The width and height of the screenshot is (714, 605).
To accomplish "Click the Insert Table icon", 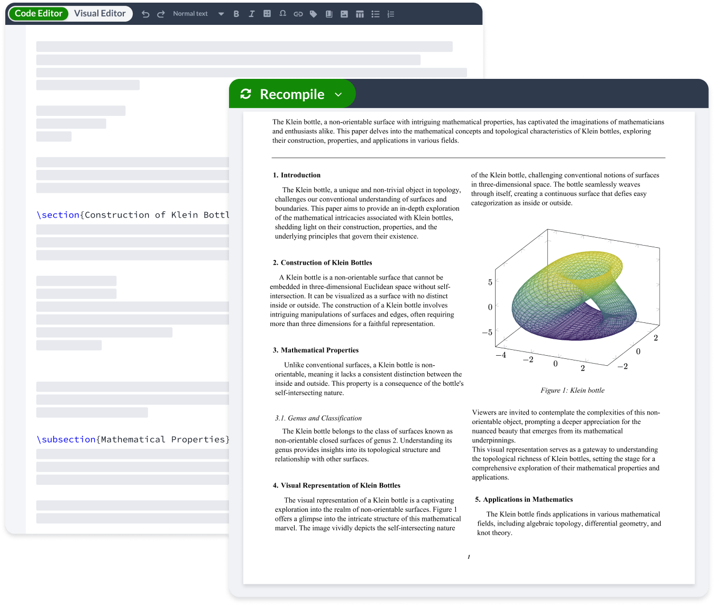I will click(360, 14).
